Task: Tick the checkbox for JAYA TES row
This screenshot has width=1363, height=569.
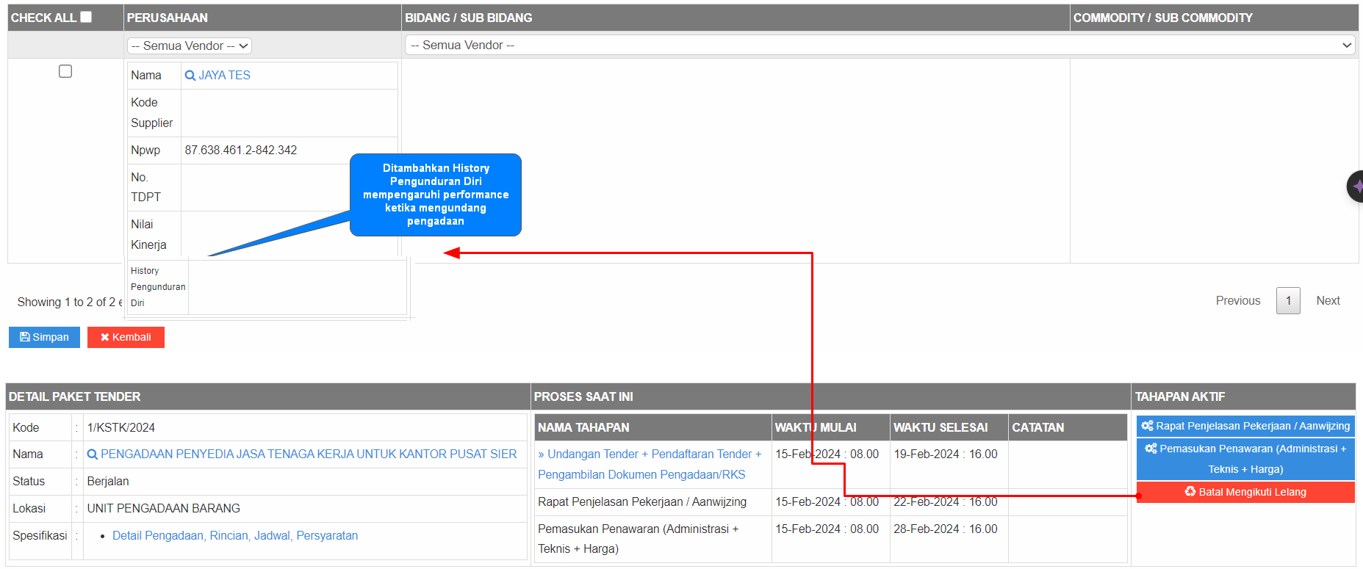Action: [x=65, y=71]
